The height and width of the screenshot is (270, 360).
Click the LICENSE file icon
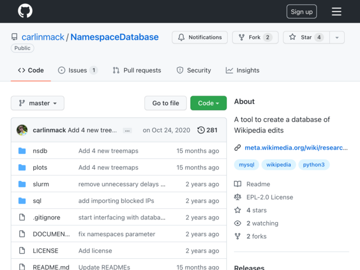pos(22,250)
